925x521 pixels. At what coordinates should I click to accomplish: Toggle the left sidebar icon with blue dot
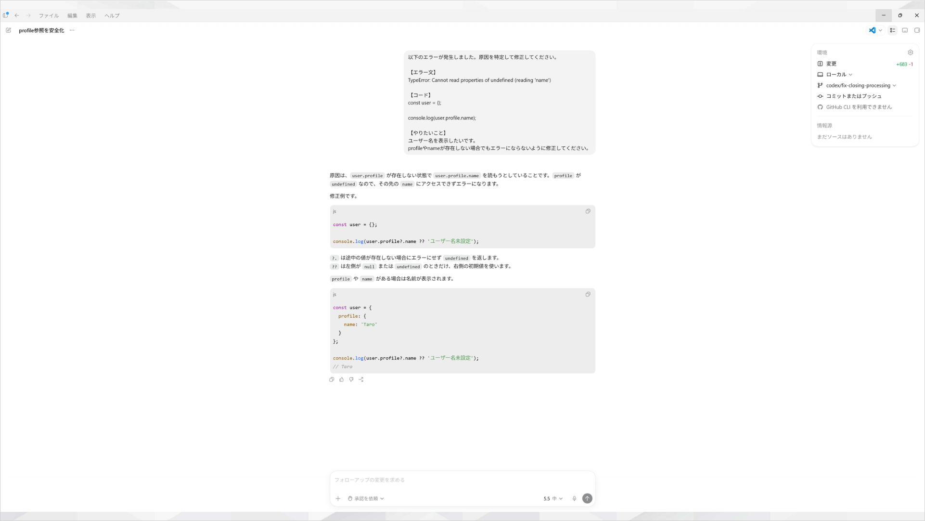click(x=6, y=15)
